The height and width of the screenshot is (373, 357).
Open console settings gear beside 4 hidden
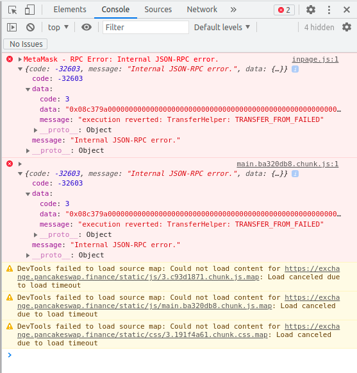(347, 27)
